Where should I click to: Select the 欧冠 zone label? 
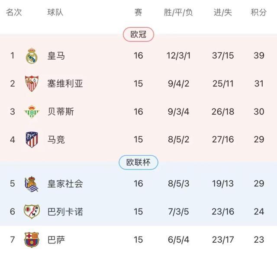pyautogui.click(x=138, y=35)
